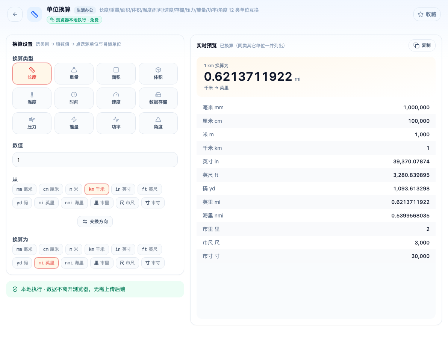Select the 压力 pressure category

coord(32,123)
